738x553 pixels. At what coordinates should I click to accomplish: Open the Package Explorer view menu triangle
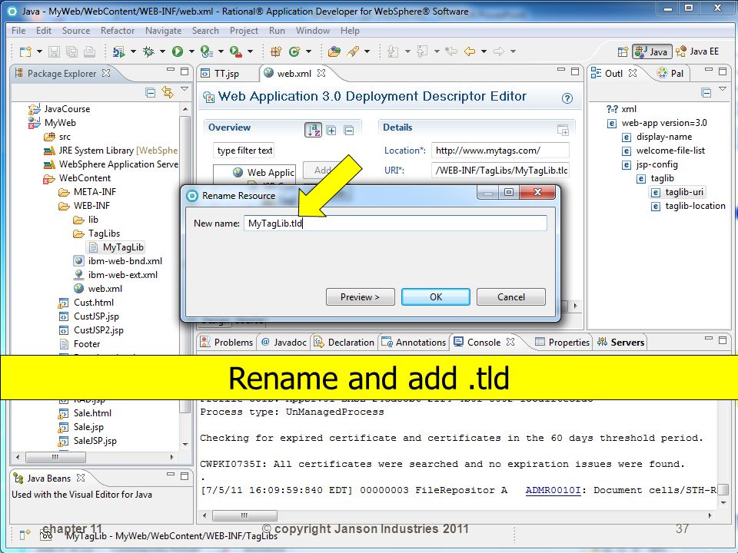click(184, 89)
